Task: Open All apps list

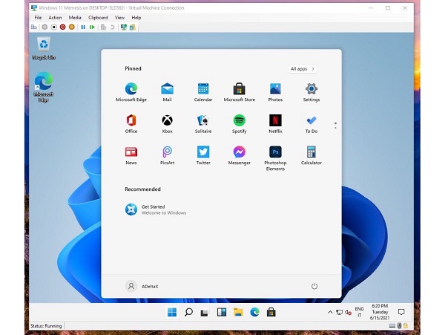Action: pyautogui.click(x=303, y=69)
